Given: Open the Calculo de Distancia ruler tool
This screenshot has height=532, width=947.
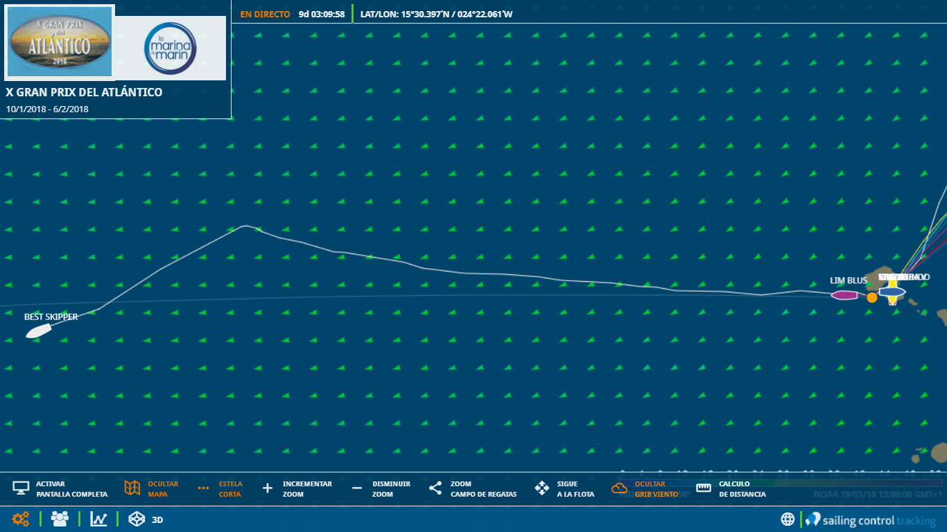Looking at the screenshot, I should pos(704,488).
